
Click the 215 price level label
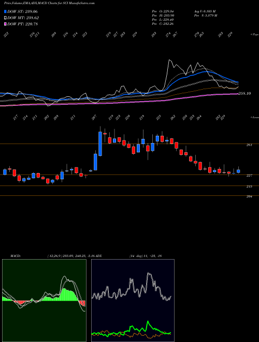pos(249,187)
